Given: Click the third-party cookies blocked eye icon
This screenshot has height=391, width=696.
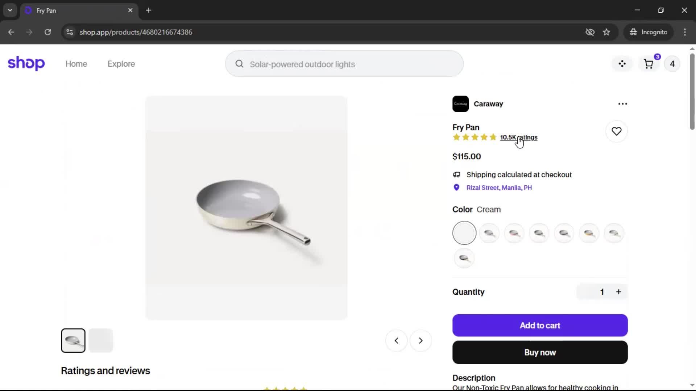Looking at the screenshot, I should (590, 32).
